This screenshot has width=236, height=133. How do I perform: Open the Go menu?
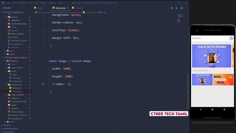click(x=36, y=3)
